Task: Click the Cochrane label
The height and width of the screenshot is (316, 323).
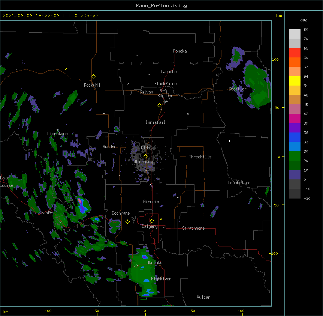Action: coord(121,213)
